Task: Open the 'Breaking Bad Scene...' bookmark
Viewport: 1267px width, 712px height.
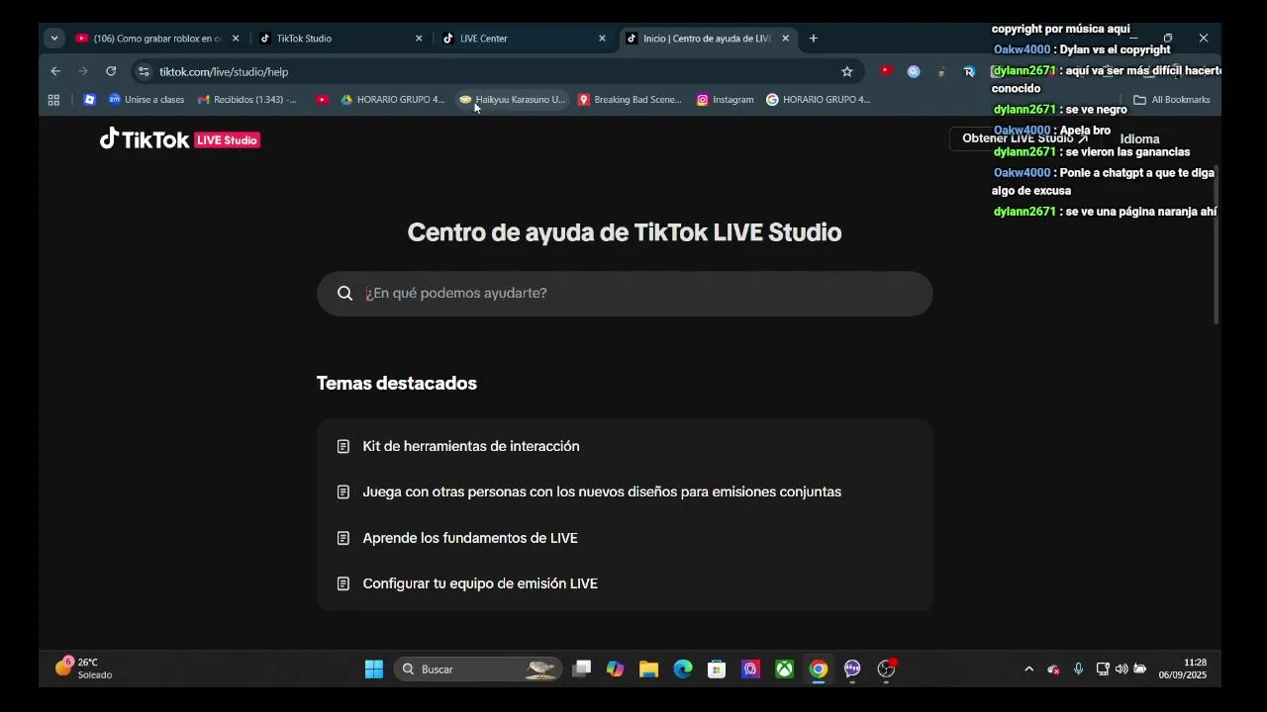Action: 631,100
